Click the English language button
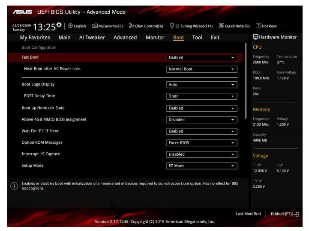Image resolution: width=309 pixels, height=231 pixels. 77,26
